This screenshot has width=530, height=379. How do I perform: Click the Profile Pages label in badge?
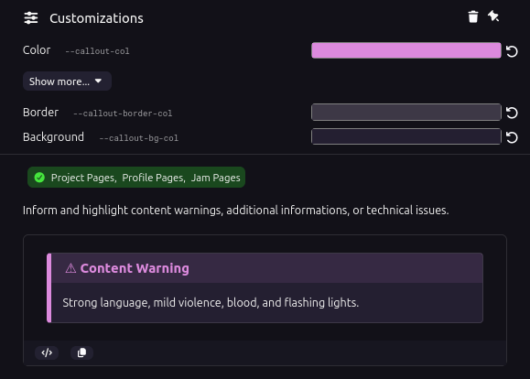coord(154,178)
